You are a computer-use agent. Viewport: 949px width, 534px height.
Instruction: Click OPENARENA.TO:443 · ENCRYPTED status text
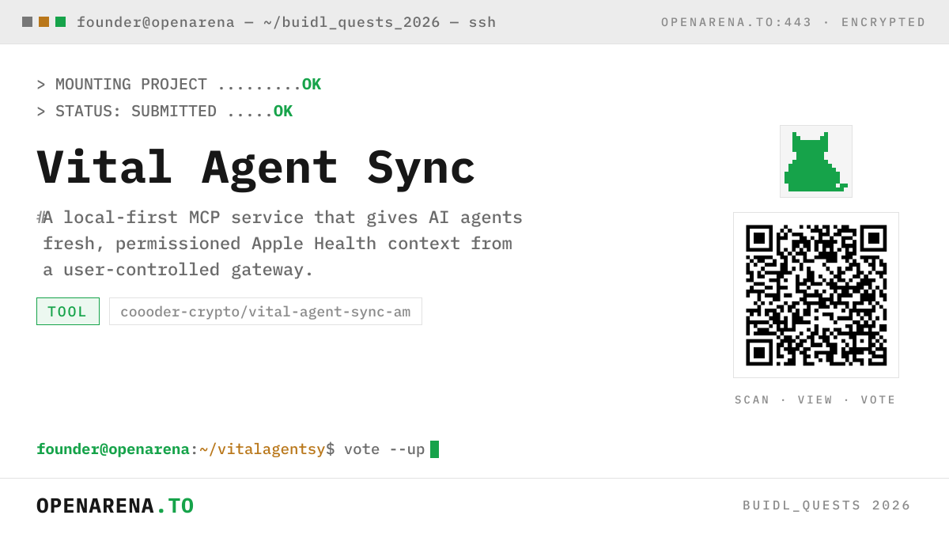(793, 22)
